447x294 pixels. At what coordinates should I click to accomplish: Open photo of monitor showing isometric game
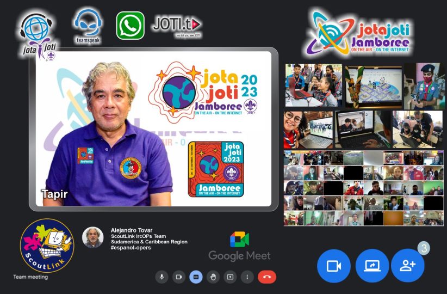[x=374, y=87]
